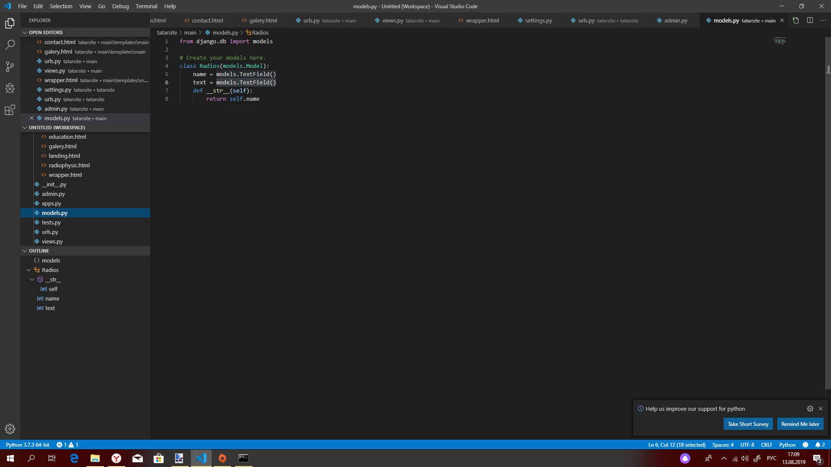The height and width of the screenshot is (467, 831).
Task: Click the Ln 6, Col 12 position indicator
Action: pyautogui.click(x=677, y=445)
